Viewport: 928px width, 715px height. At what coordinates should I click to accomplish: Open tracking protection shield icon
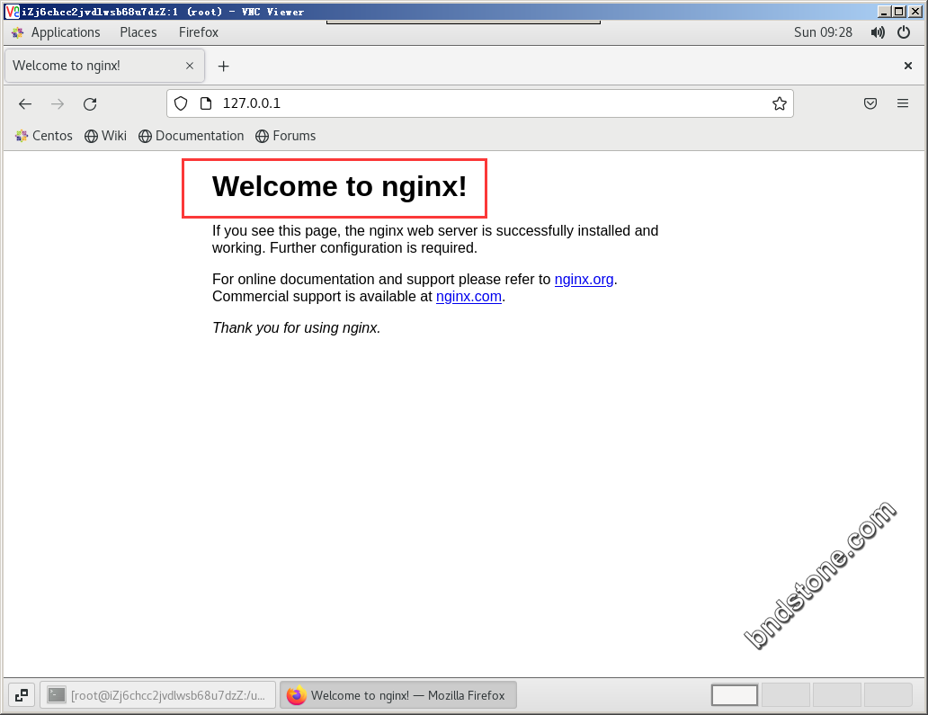click(x=181, y=103)
